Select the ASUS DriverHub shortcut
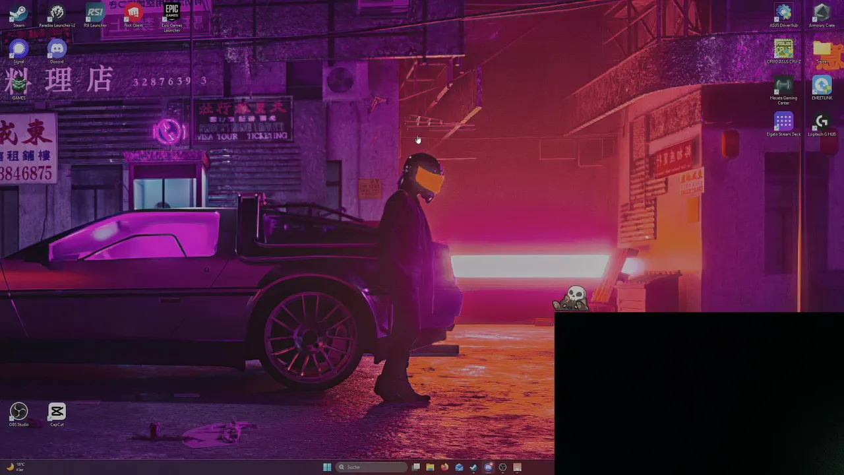 pos(783,16)
